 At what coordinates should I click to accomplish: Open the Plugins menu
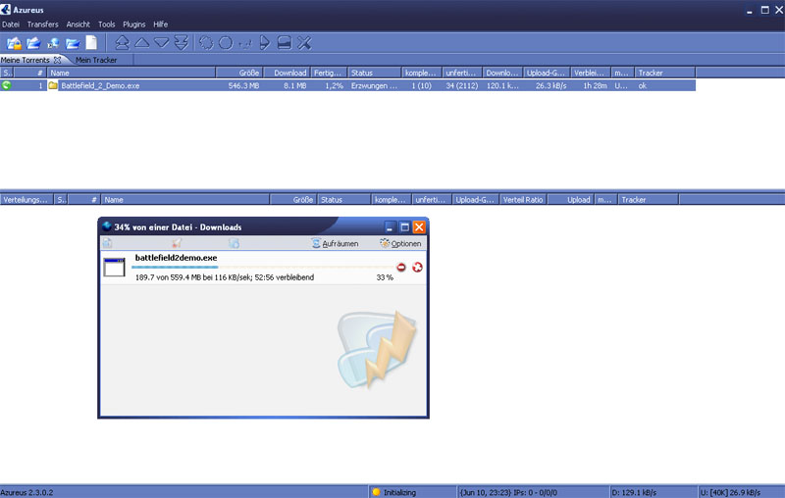click(x=133, y=24)
